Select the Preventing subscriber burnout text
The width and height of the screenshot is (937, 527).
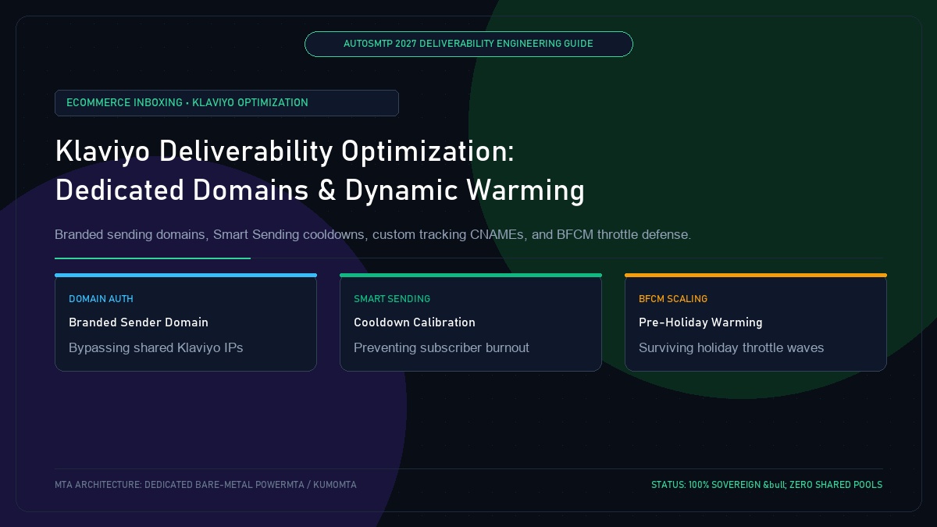441,347
